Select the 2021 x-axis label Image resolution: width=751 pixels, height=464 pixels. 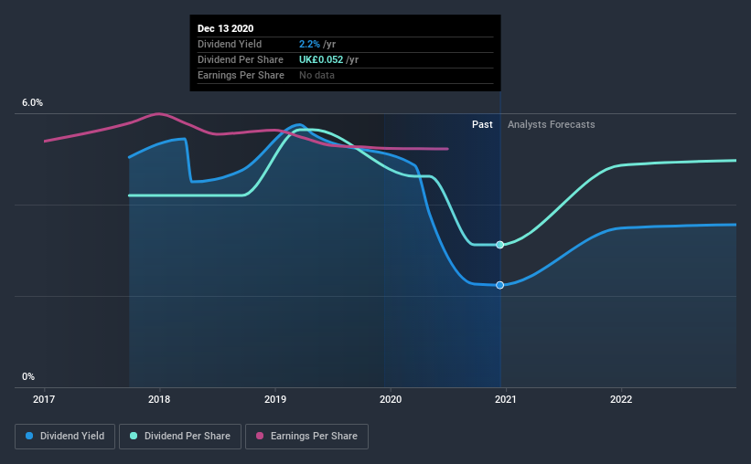click(506, 399)
